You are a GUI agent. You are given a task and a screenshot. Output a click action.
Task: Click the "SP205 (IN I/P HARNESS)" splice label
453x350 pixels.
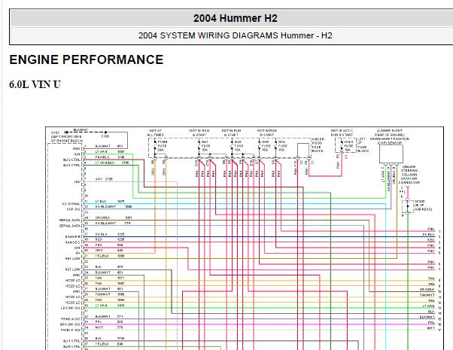(x=423, y=205)
